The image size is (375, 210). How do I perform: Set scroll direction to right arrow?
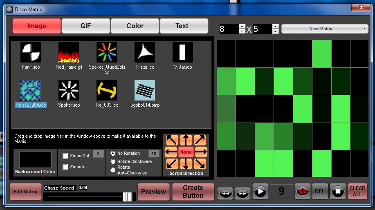pyautogui.click(x=200, y=152)
